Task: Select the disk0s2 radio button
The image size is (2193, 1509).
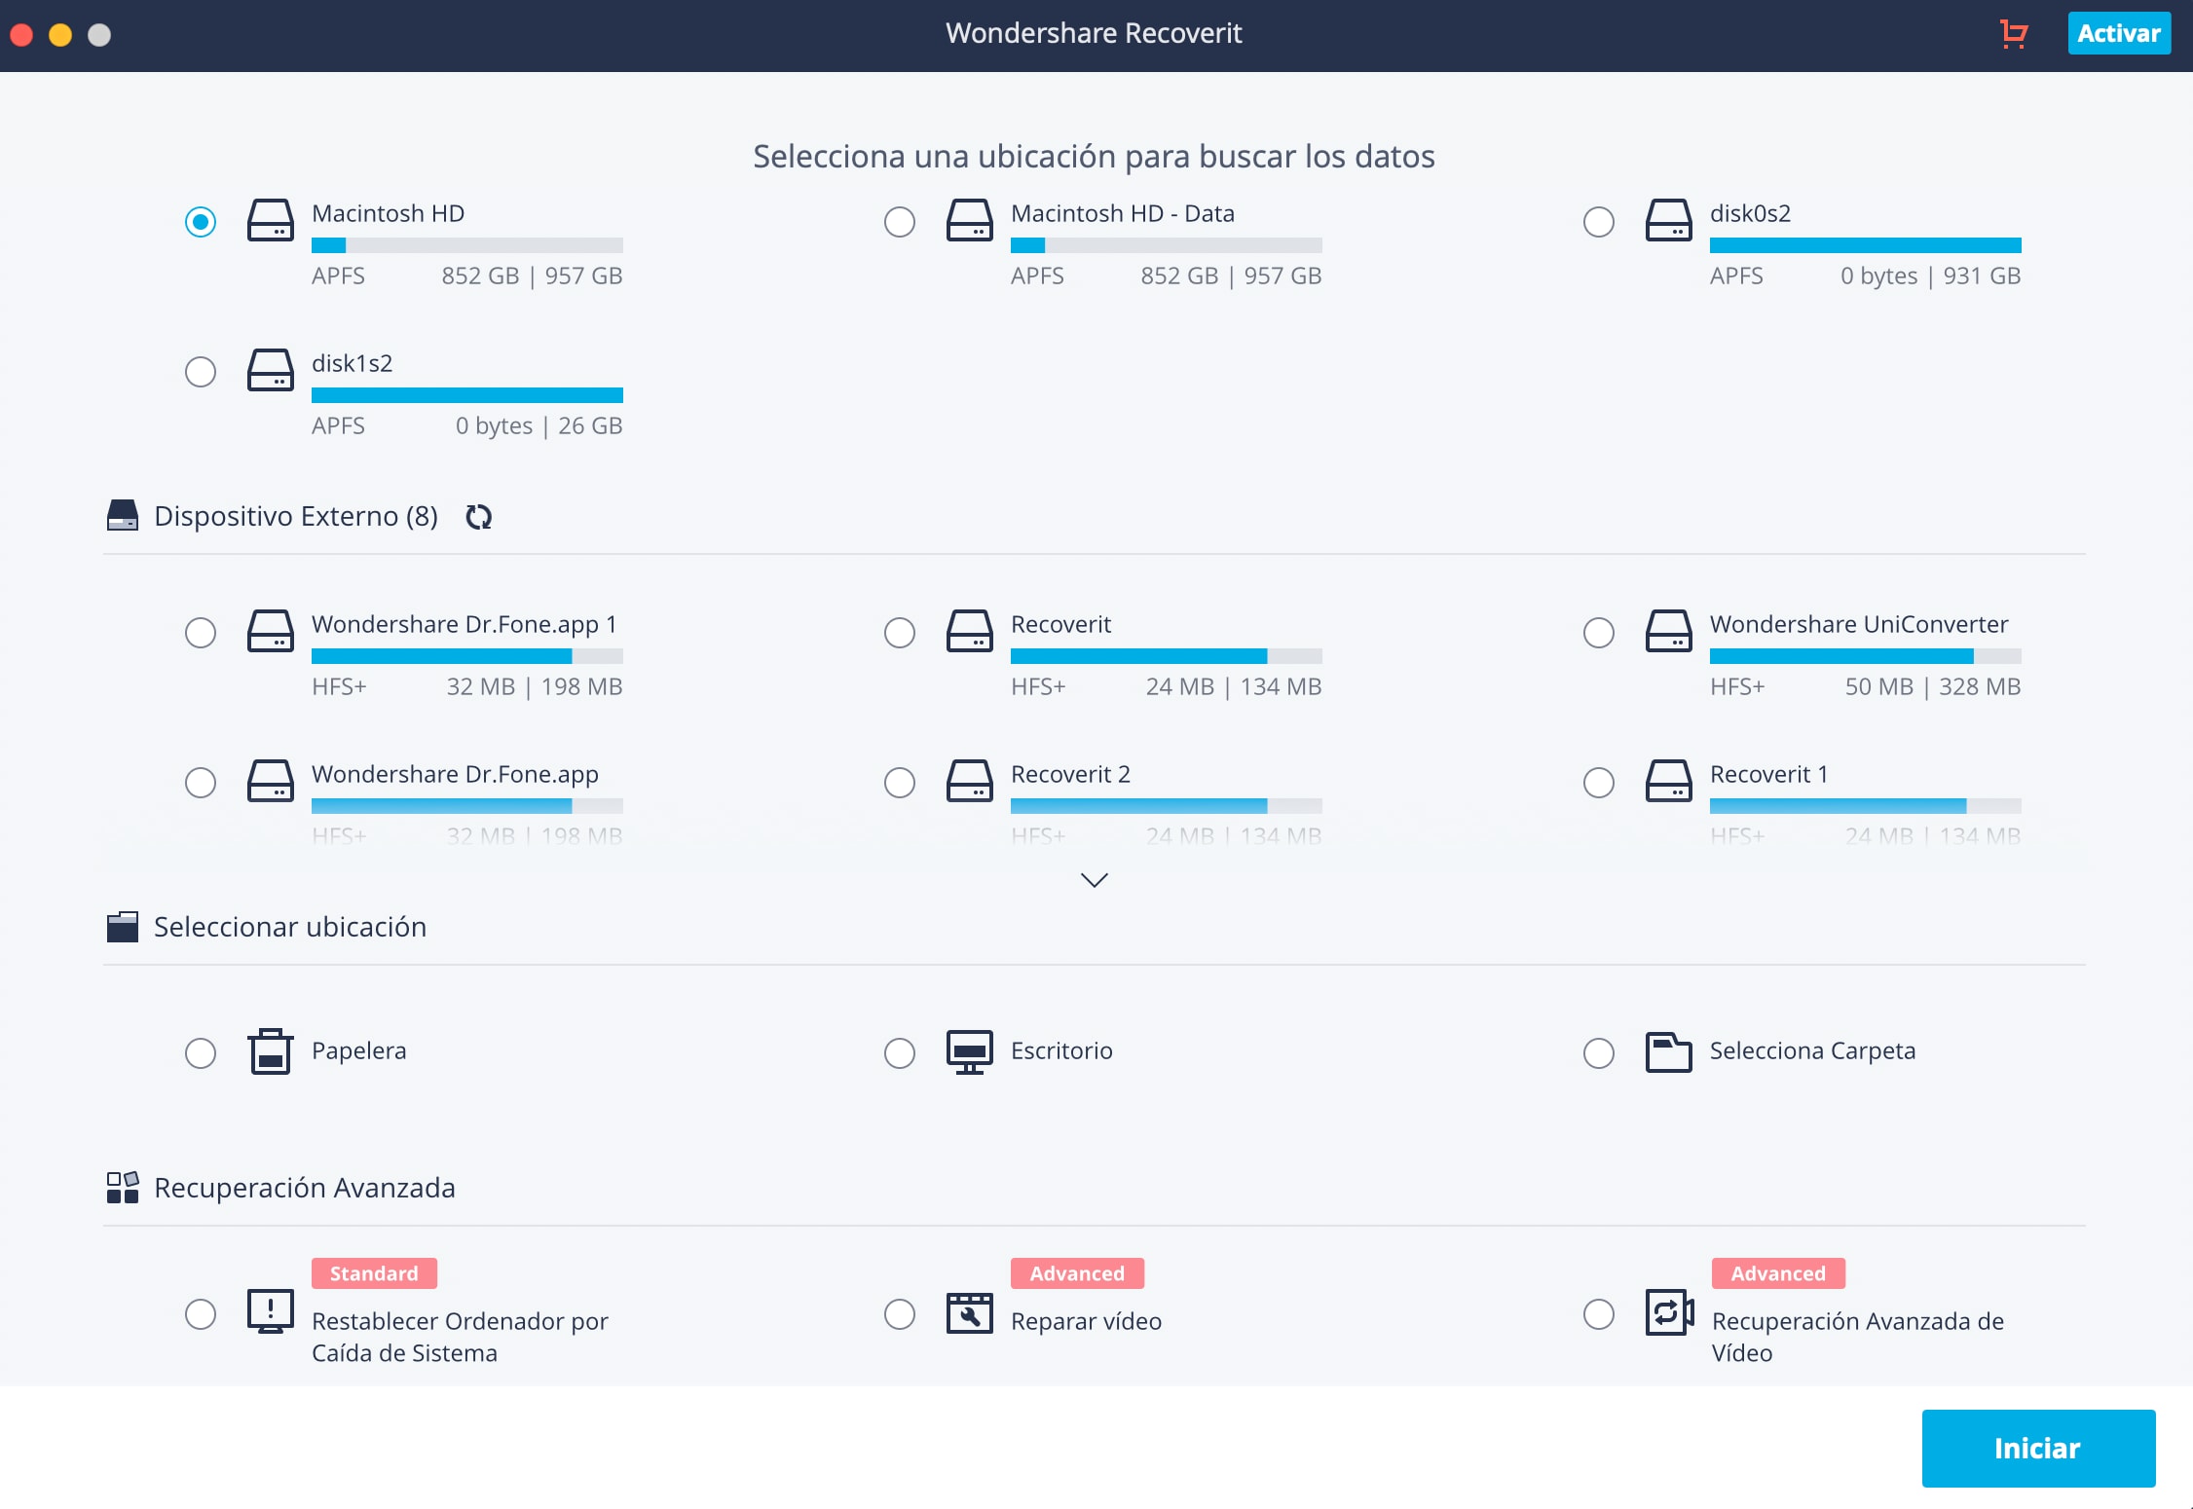Action: [x=1599, y=222]
